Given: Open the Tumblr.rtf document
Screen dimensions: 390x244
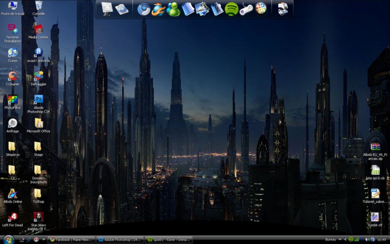Looking at the screenshot, I should 375,219.
